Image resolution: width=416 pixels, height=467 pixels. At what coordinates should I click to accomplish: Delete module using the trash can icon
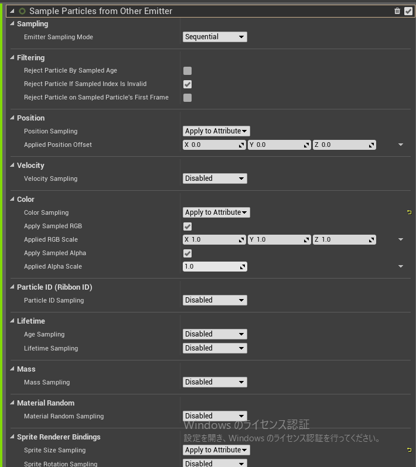pyautogui.click(x=397, y=11)
